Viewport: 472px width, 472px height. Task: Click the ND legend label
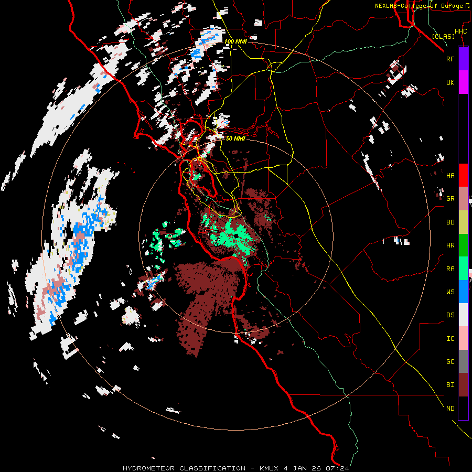coord(450,408)
